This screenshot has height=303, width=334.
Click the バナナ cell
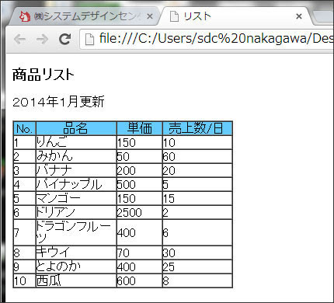[x=76, y=170]
